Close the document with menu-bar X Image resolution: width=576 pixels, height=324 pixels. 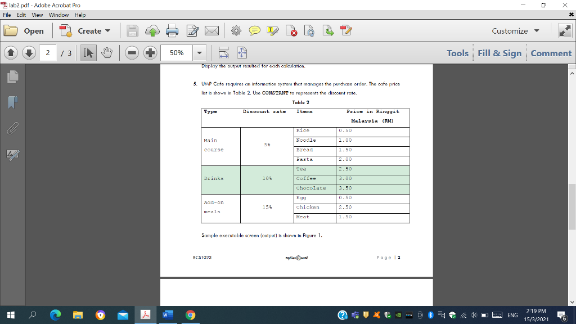571,15
